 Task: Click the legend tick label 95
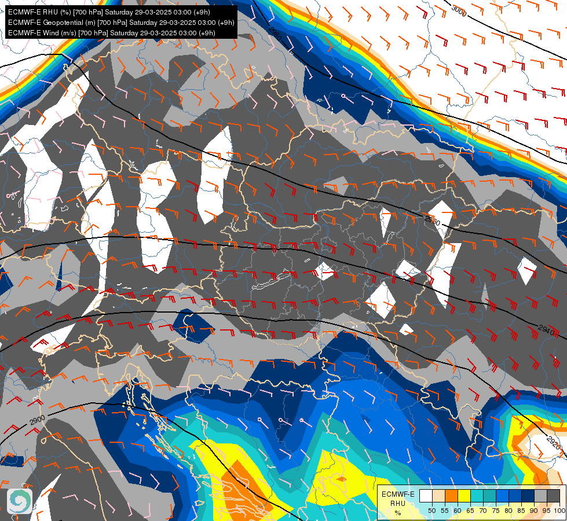[547, 511]
